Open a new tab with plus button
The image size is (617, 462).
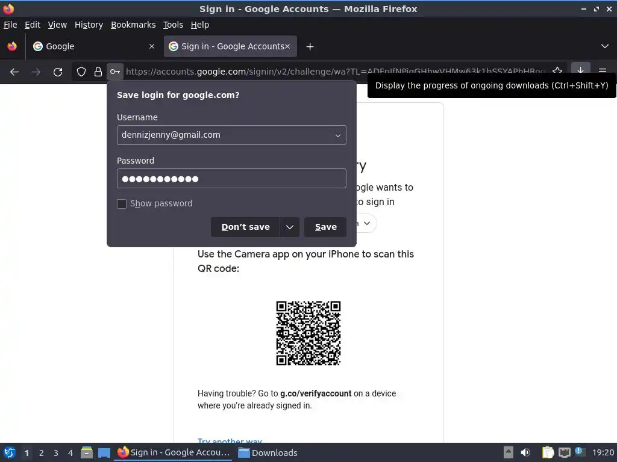[x=310, y=47]
